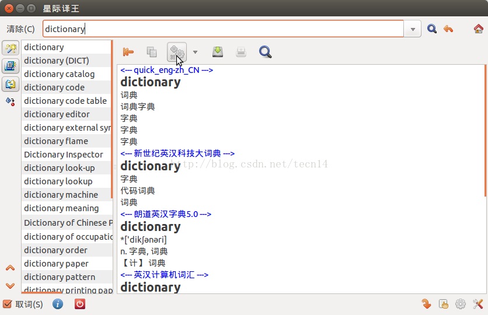The height and width of the screenshot is (315, 488).
Task: Click the '新世纪英汉科技大词典' header
Action: point(177,153)
